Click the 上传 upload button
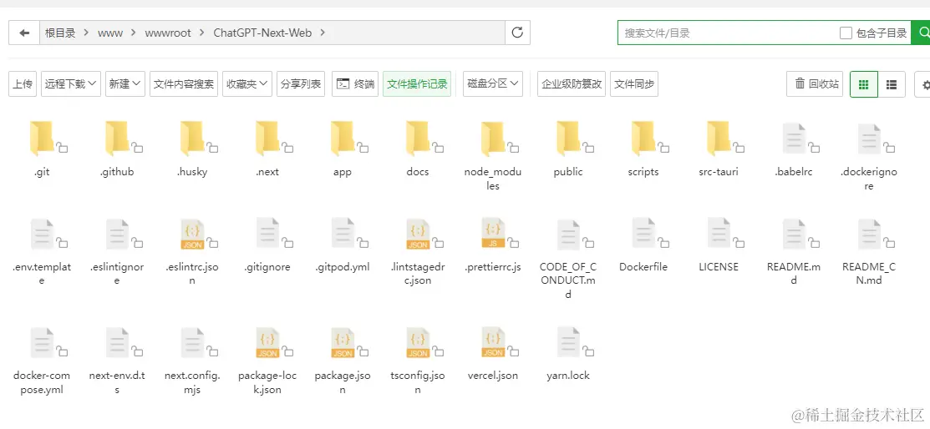 point(23,84)
